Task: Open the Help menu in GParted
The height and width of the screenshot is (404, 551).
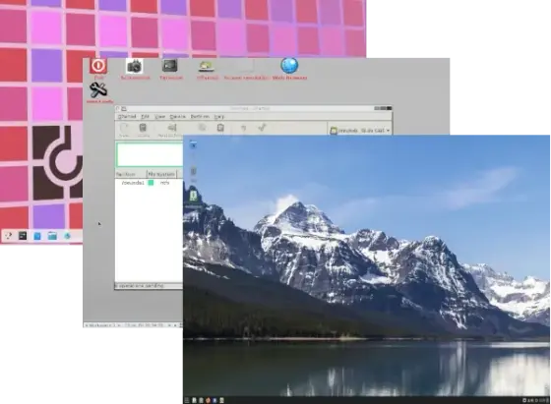Action: 218,117
